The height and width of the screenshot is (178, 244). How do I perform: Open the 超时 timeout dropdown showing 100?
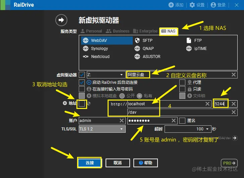[x=188, y=129]
